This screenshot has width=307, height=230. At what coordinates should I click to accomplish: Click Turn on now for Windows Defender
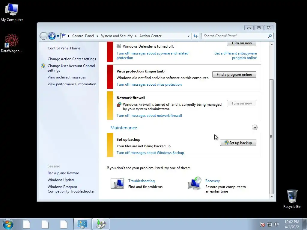point(242,43)
